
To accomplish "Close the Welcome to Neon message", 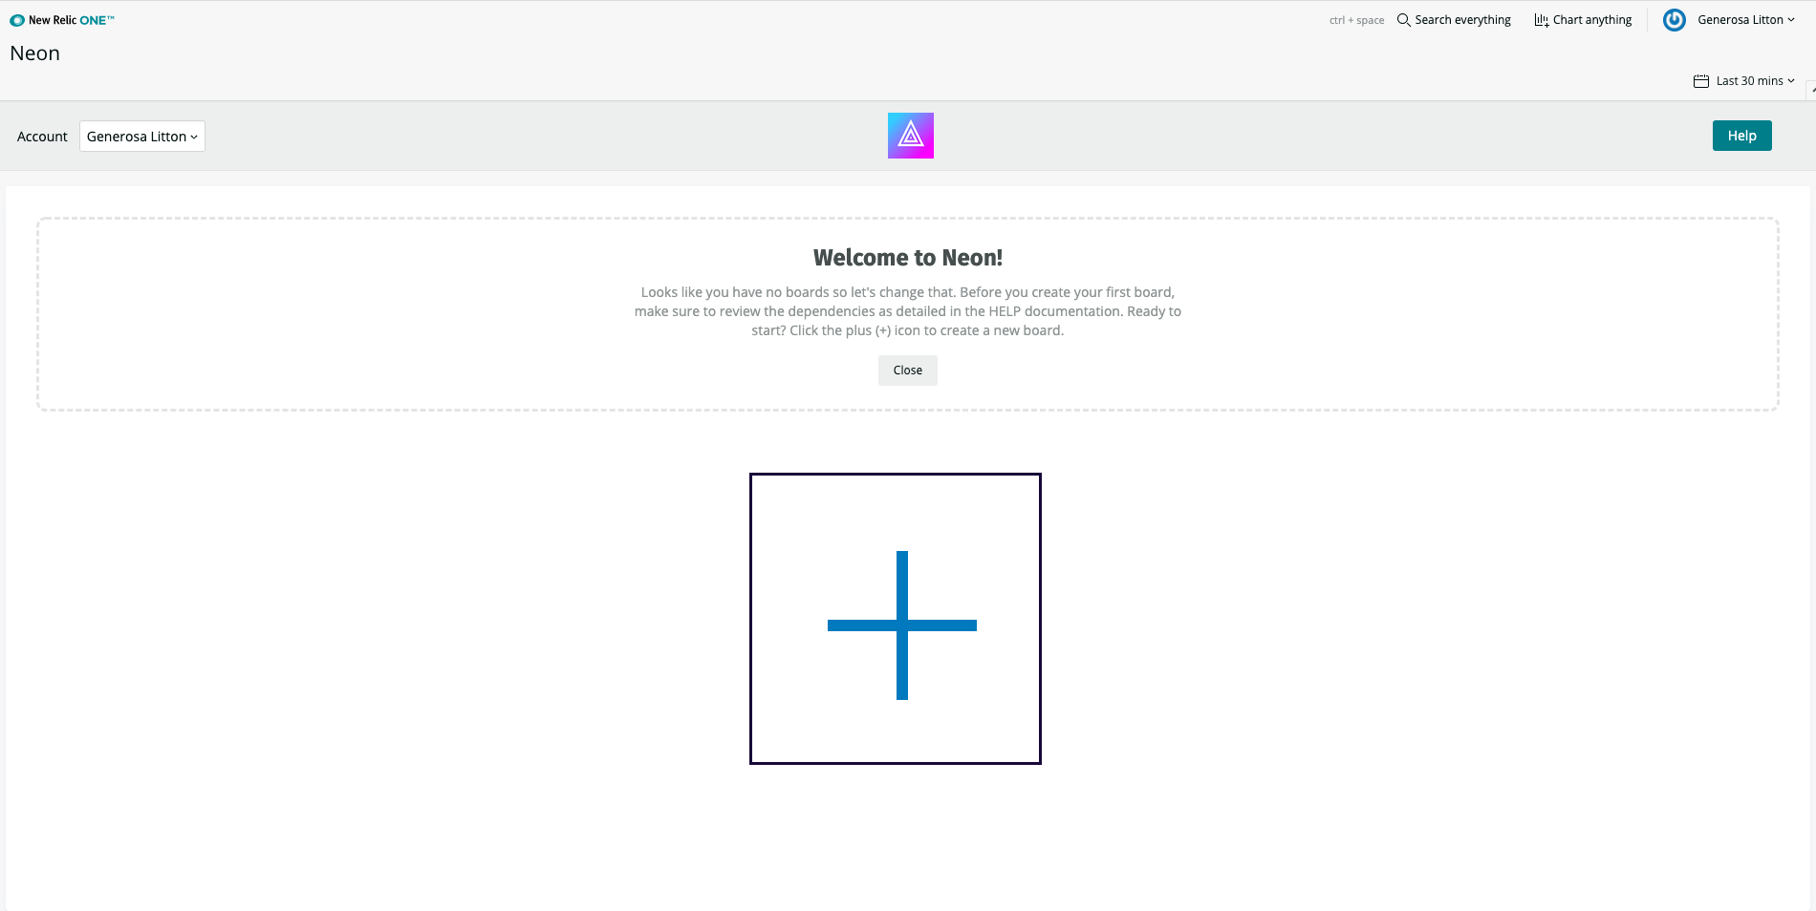I will point(907,371).
